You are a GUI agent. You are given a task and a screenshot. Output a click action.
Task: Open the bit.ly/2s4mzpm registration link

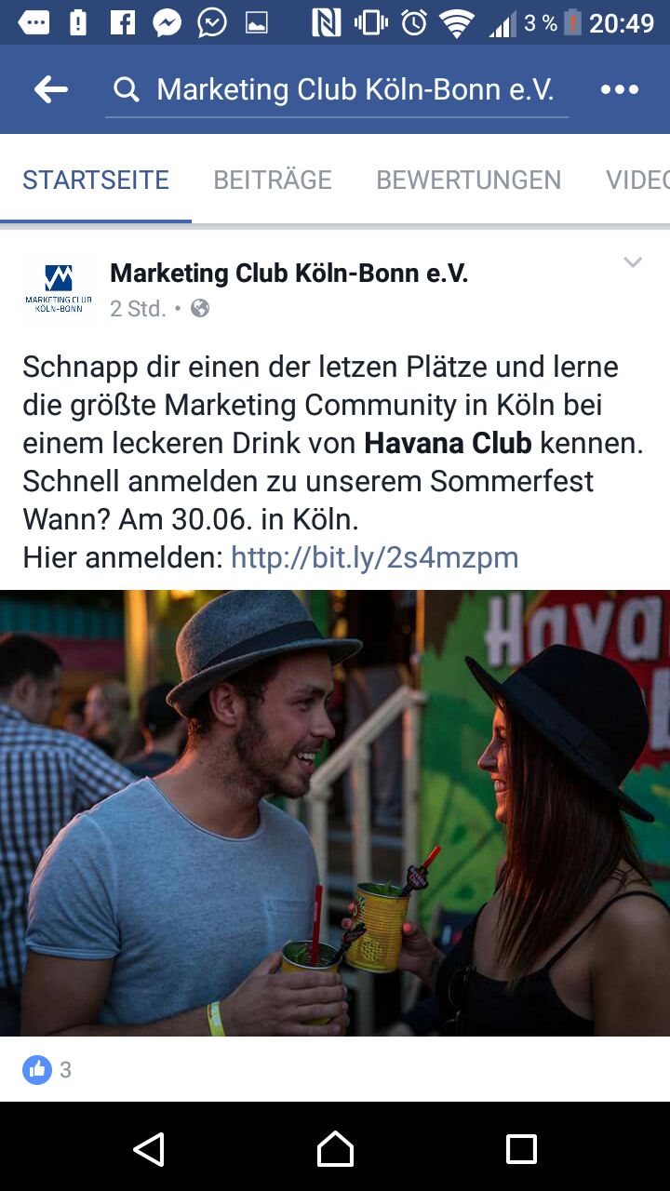tap(374, 557)
